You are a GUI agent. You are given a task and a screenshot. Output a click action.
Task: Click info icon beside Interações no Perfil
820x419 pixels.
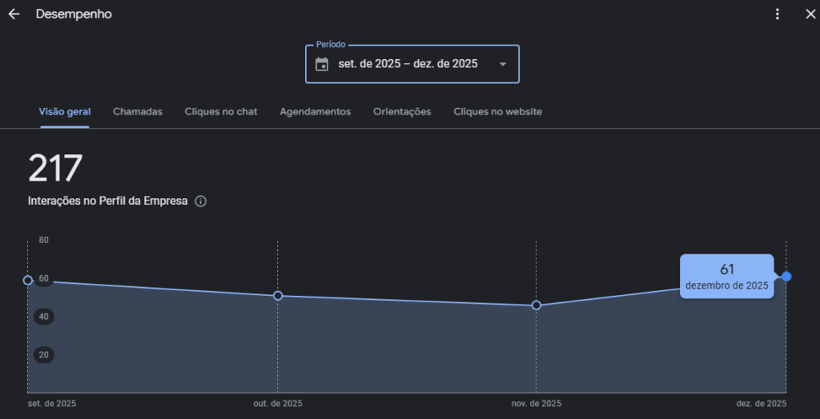tap(201, 202)
